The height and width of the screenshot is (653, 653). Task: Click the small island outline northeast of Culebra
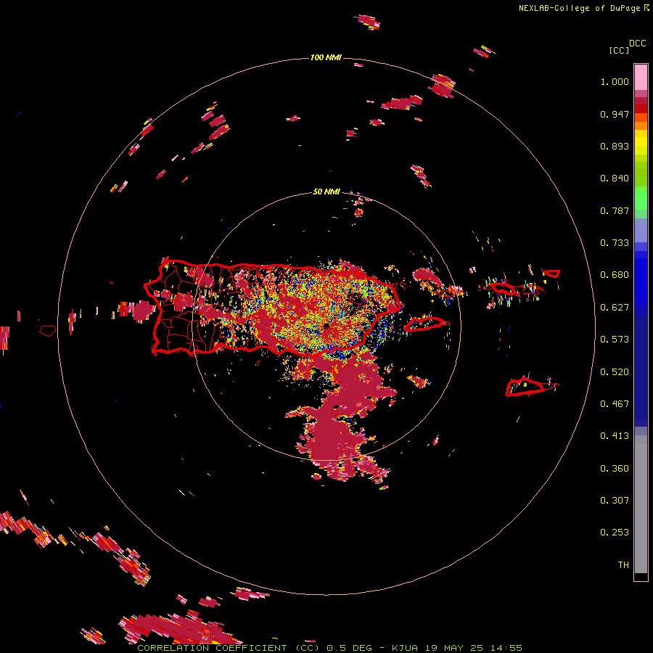pyautogui.click(x=552, y=274)
